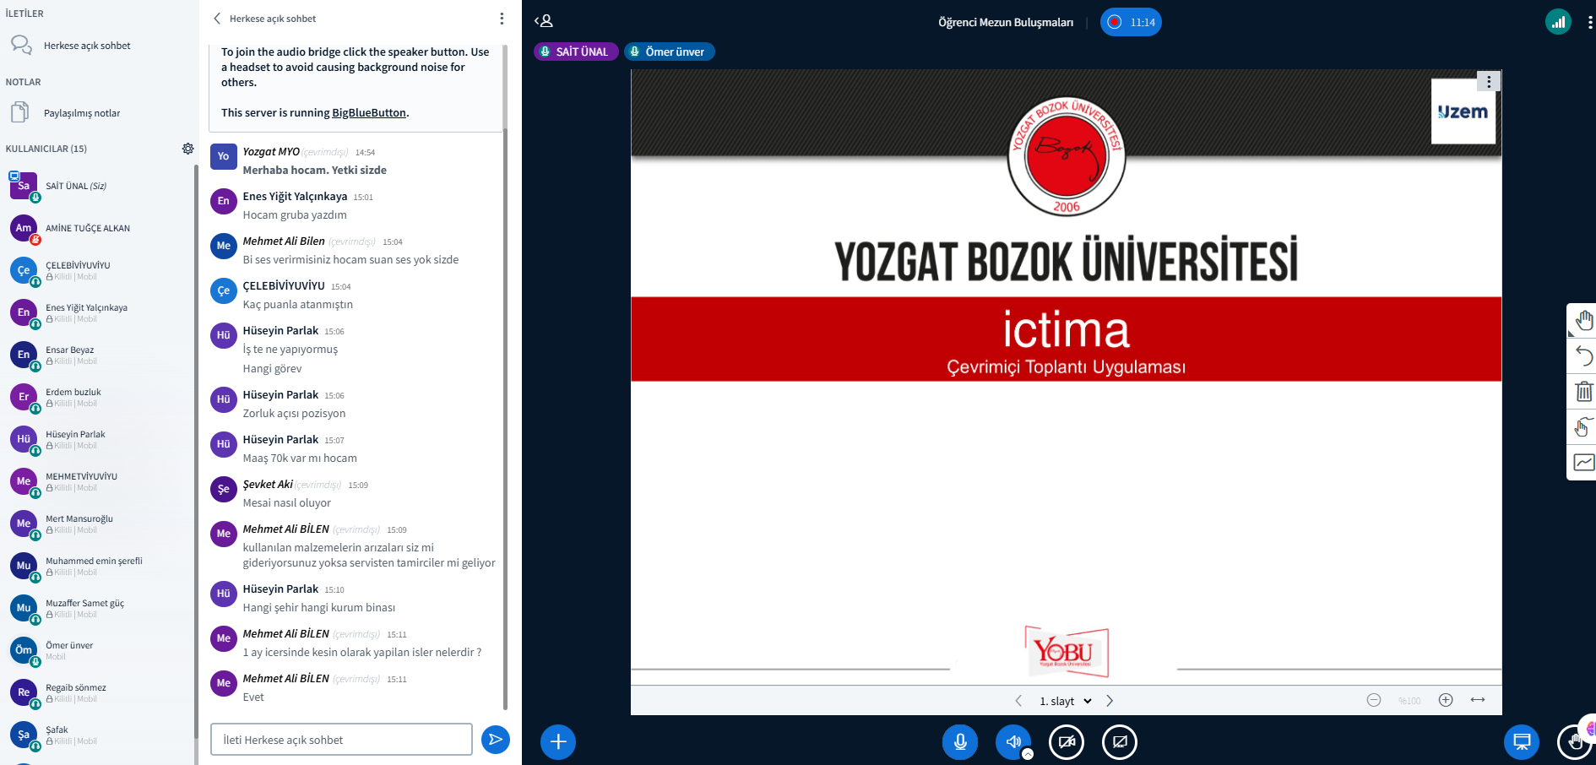Open user list settings gear
1596x765 pixels.
(187, 149)
